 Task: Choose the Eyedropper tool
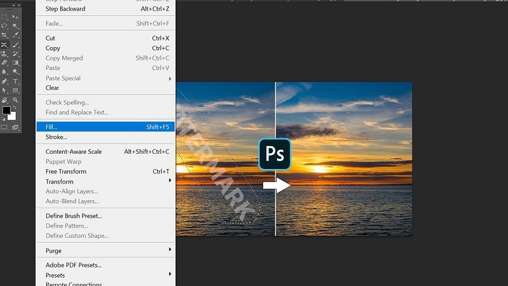pyautogui.click(x=15, y=34)
